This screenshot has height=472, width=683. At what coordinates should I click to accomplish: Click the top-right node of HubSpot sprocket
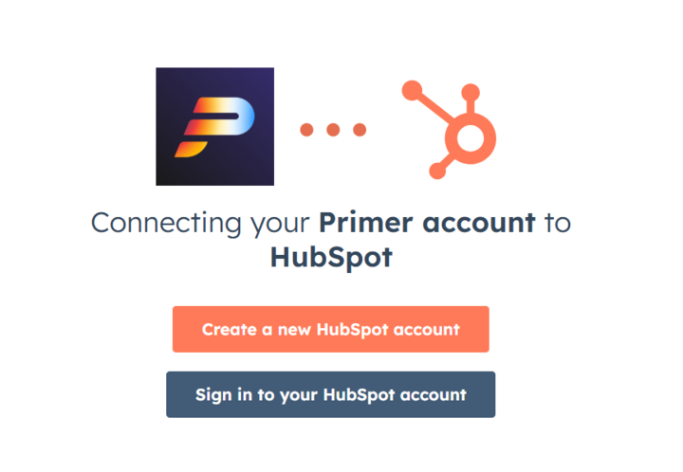(471, 93)
